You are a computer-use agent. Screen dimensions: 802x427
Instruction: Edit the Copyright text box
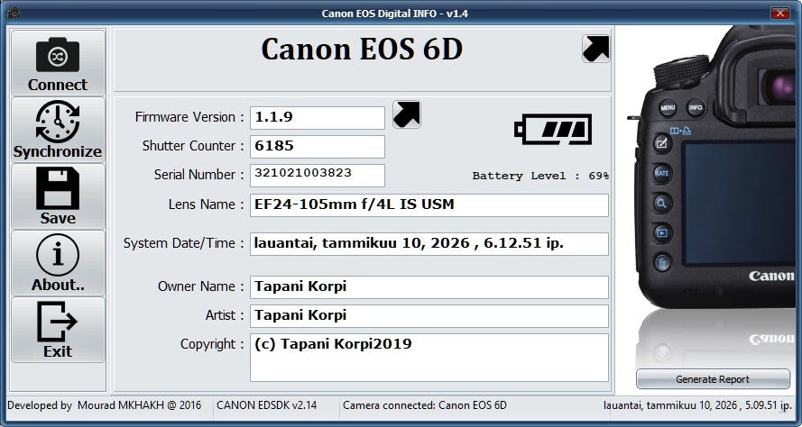(429, 358)
